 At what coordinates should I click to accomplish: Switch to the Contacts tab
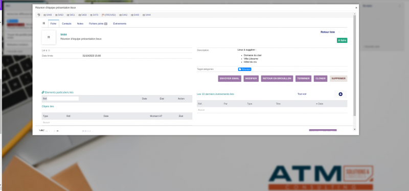tap(66, 23)
